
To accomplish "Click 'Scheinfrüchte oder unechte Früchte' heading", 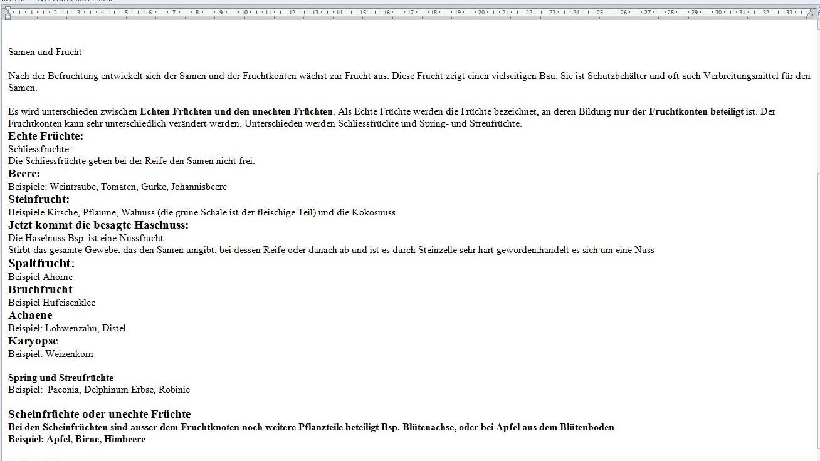I will click(x=99, y=414).
